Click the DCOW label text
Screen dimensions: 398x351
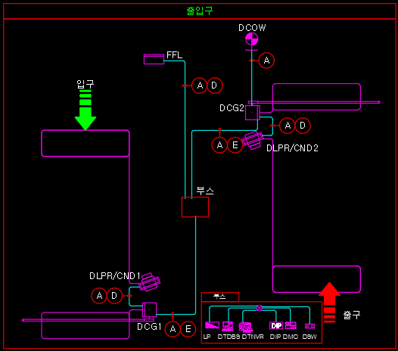252,28
